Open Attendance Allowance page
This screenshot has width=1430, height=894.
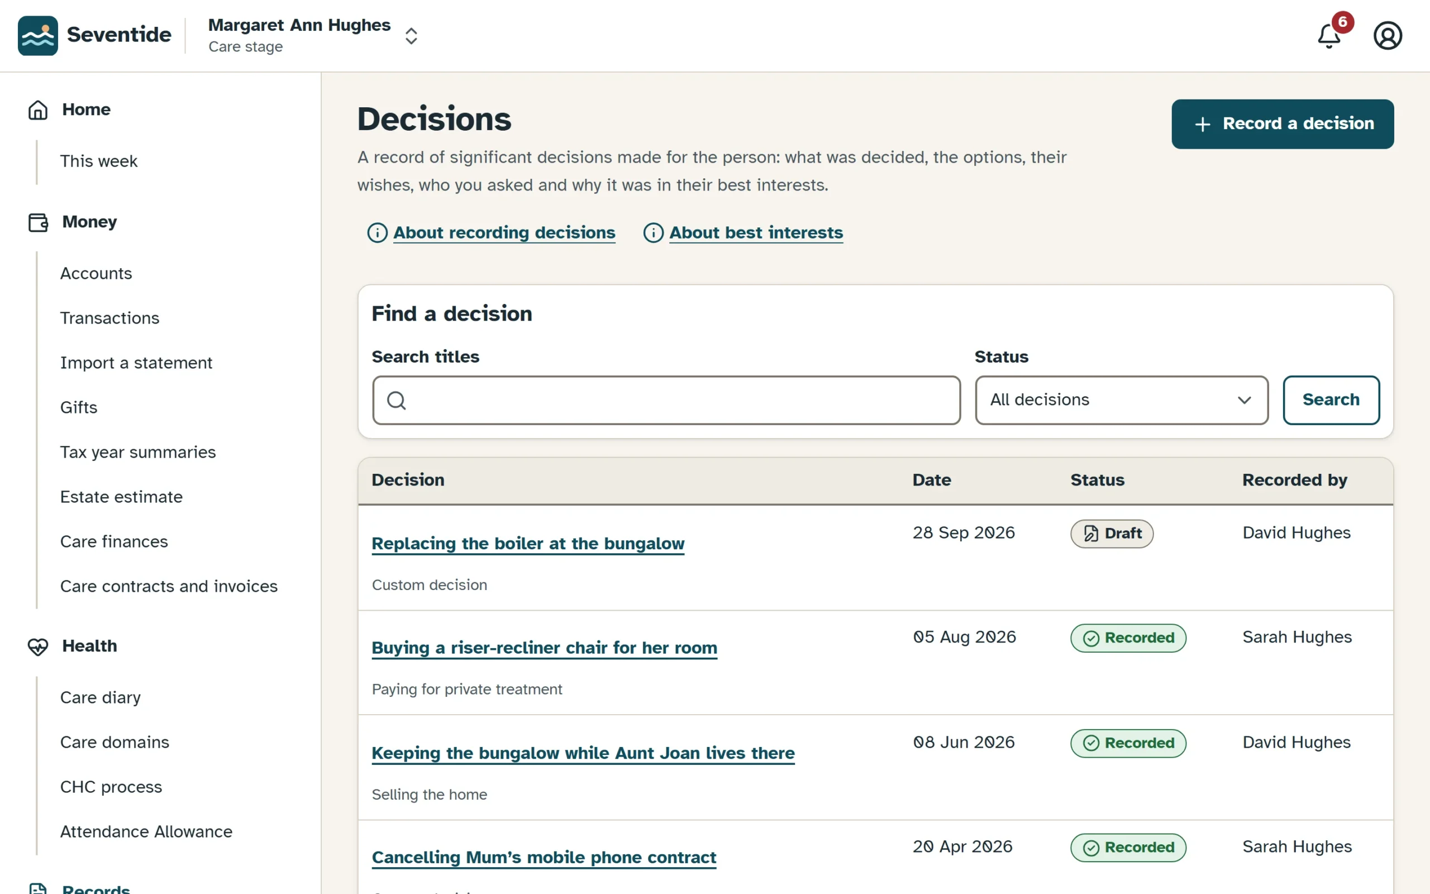coord(146,832)
